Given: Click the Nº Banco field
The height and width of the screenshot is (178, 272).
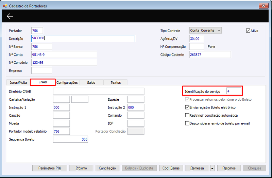Looking at the screenshot, I should tap(41, 46).
